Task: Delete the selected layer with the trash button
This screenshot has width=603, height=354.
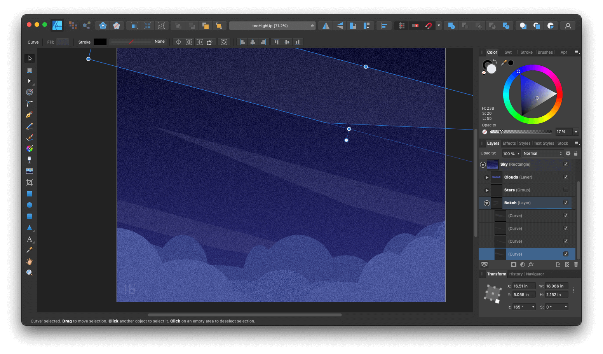Action: (576, 265)
